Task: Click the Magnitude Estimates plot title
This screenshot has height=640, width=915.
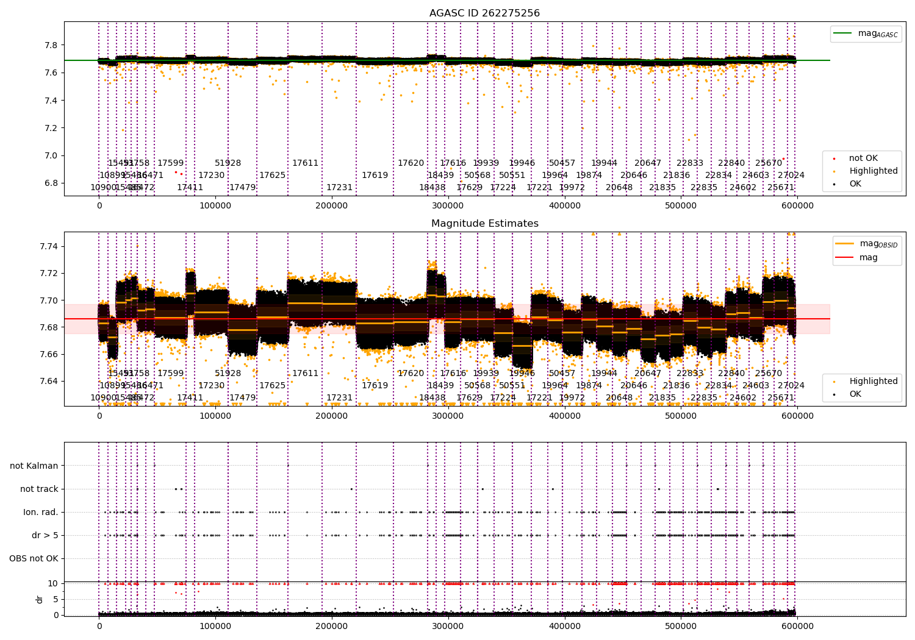Action: click(x=485, y=224)
